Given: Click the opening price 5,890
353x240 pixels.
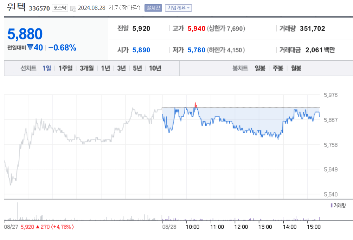Looking at the screenshot, I should coord(141,50).
